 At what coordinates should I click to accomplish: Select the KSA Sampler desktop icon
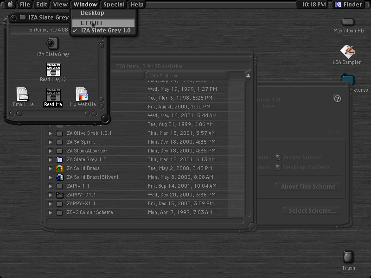pos(347,51)
